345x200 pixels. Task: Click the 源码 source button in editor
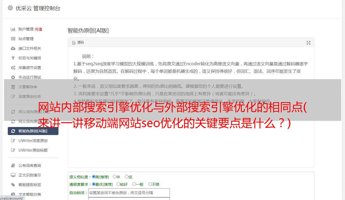point(78,43)
